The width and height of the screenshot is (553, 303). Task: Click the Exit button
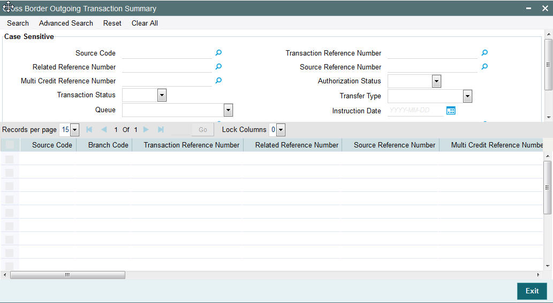pos(532,291)
